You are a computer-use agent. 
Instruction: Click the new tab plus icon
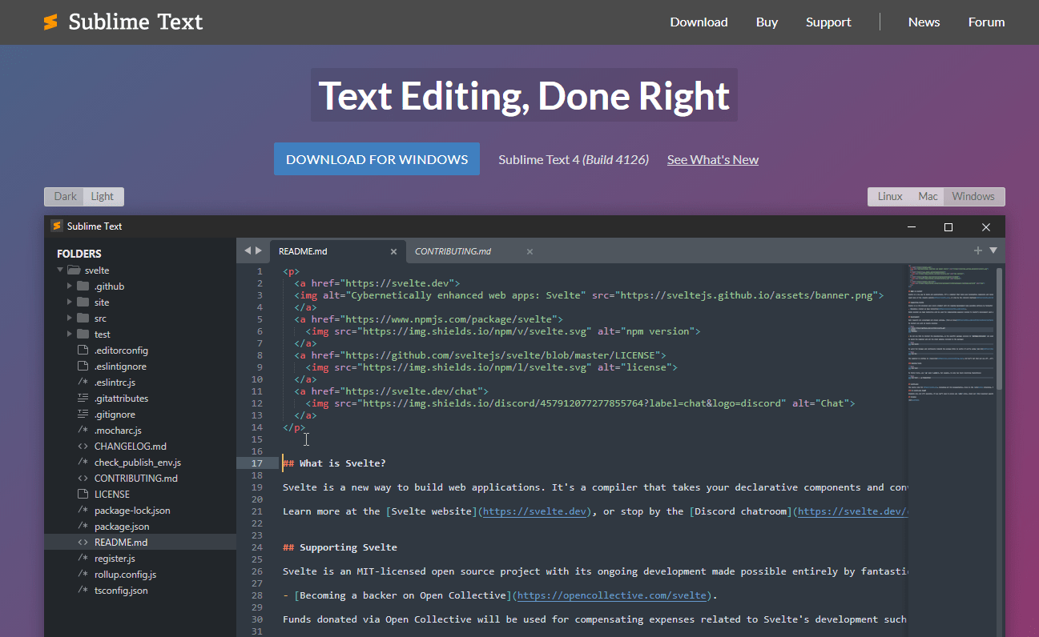[977, 250]
